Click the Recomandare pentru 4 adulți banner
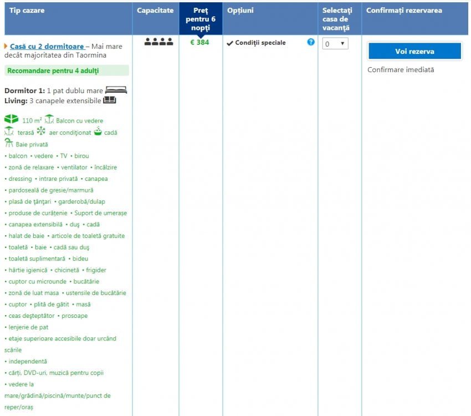The height and width of the screenshot is (416, 471). (66, 70)
